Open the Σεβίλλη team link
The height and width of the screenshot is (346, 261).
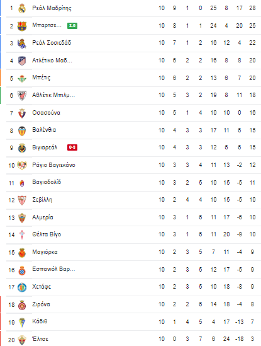click(x=42, y=200)
